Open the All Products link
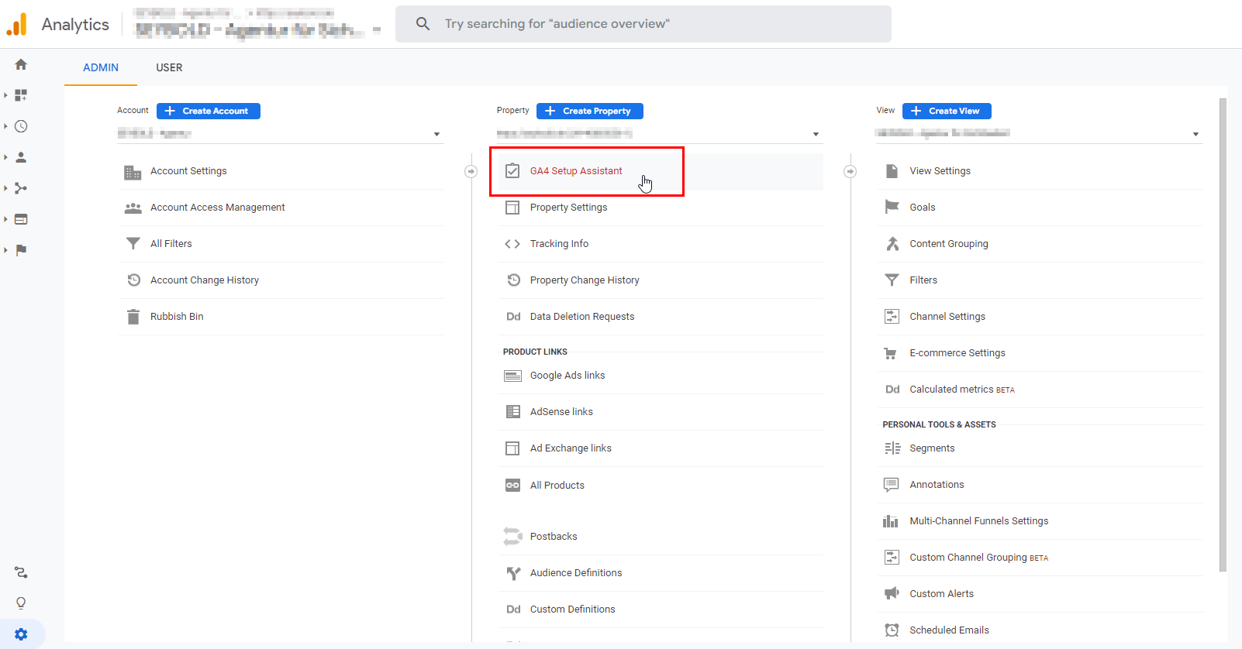1242x649 pixels. tap(557, 486)
